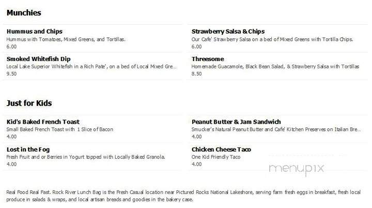
Task: Click truncated Local Lake Superior Whitefish description
Action: 91,67
